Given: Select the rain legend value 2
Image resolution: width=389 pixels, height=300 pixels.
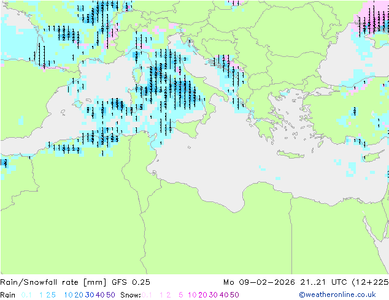Looking at the screenshot, I should (48, 295).
